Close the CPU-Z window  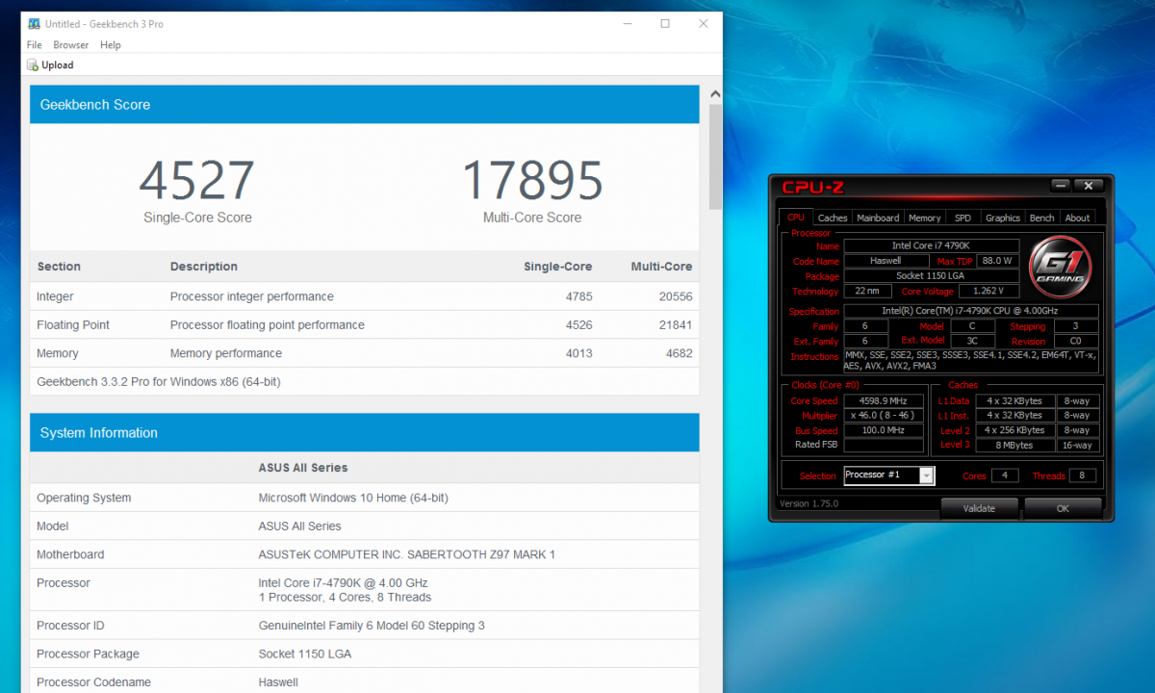pyautogui.click(x=1089, y=186)
